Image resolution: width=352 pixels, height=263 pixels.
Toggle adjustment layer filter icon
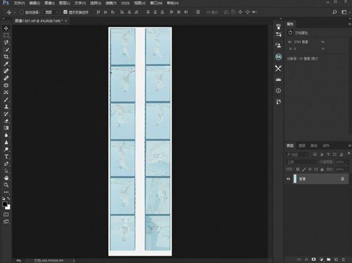click(x=321, y=154)
